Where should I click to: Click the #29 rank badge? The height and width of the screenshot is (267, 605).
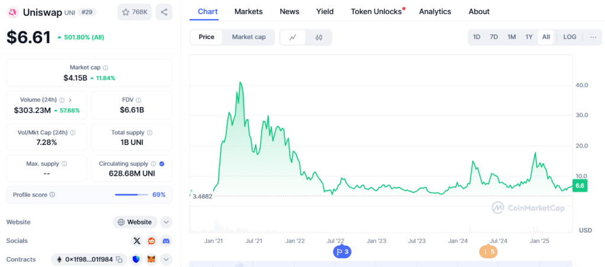[x=87, y=12]
